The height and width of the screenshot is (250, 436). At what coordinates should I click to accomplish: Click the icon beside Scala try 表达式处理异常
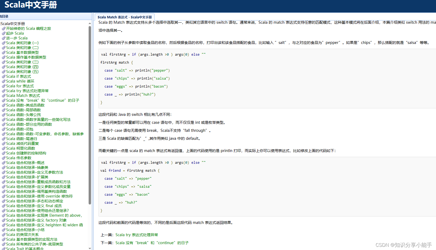4,91
